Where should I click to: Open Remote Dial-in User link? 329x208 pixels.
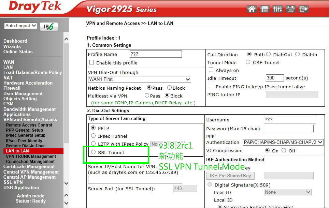(25, 146)
